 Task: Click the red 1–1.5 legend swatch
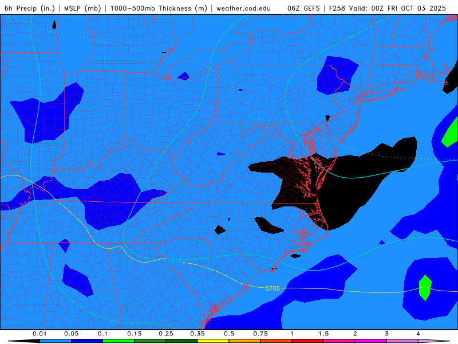pos(308,341)
